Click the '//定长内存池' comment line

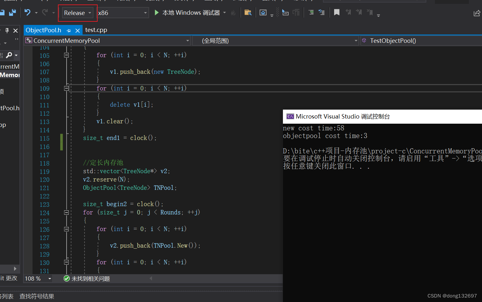103,163
